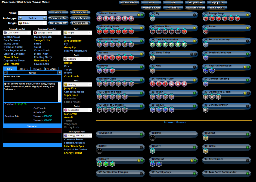Click the Damage bar in info panel

pyautogui.click(x=32, y=126)
